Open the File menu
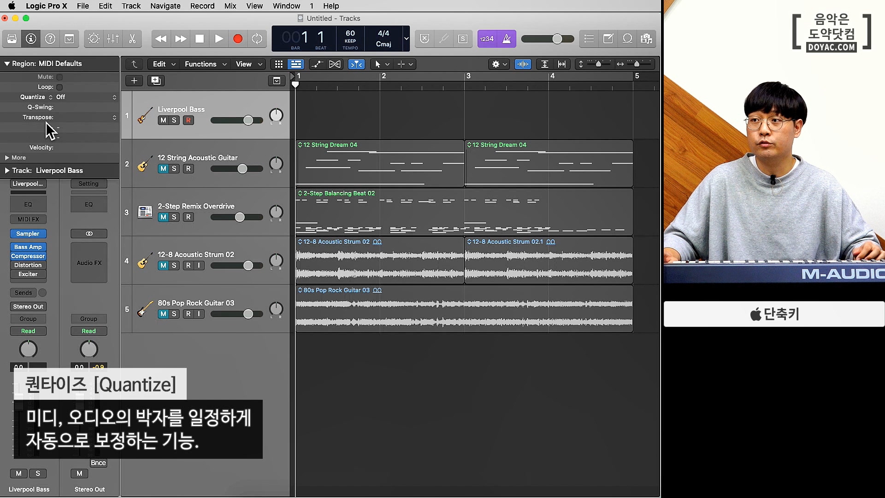Viewport: 885px width, 498px height. (x=83, y=6)
